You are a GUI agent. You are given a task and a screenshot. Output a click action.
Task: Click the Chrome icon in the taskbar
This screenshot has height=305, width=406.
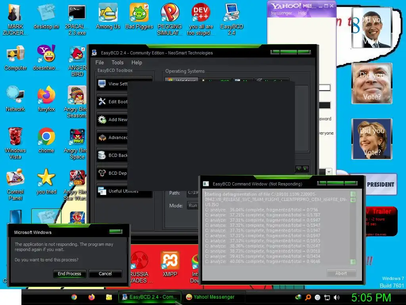(x=74, y=297)
